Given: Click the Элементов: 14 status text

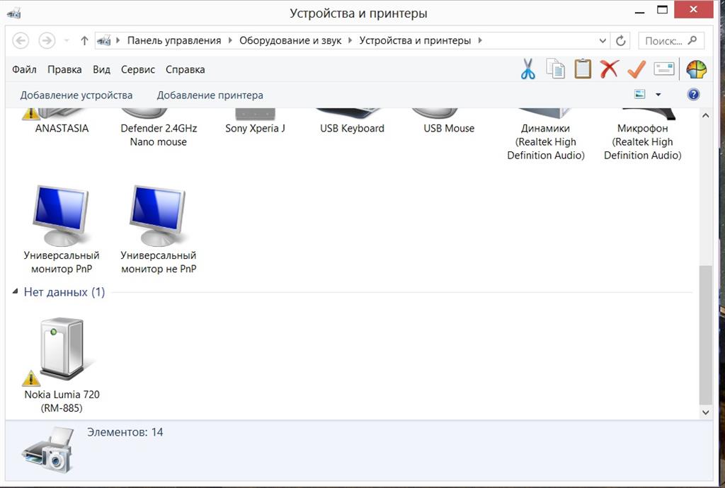Looking at the screenshot, I should [x=125, y=432].
